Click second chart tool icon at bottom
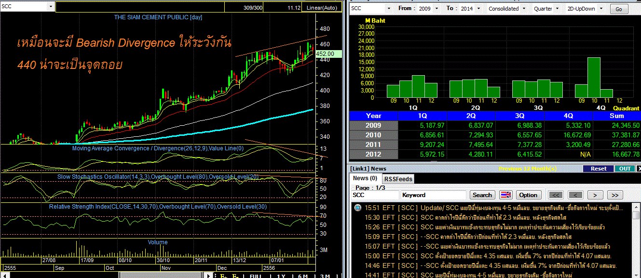This screenshot has width=641, height=278. coord(236,276)
